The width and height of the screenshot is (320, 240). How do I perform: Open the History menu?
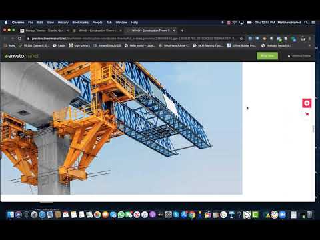coord(63,23)
